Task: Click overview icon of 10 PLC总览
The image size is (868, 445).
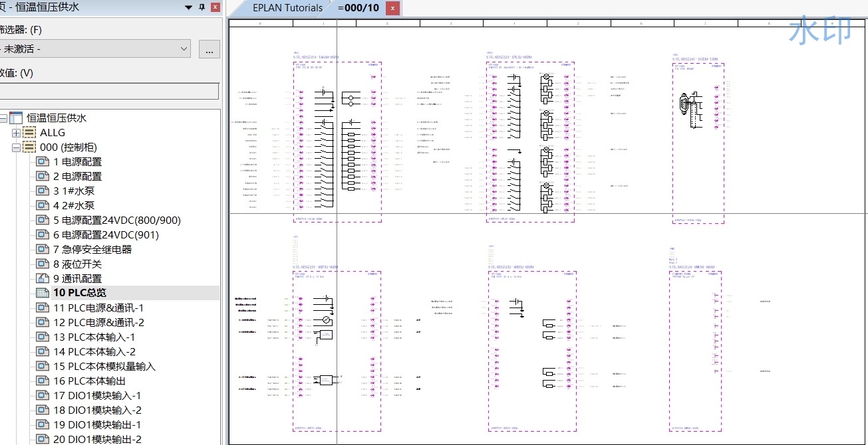Action: pyautogui.click(x=43, y=293)
